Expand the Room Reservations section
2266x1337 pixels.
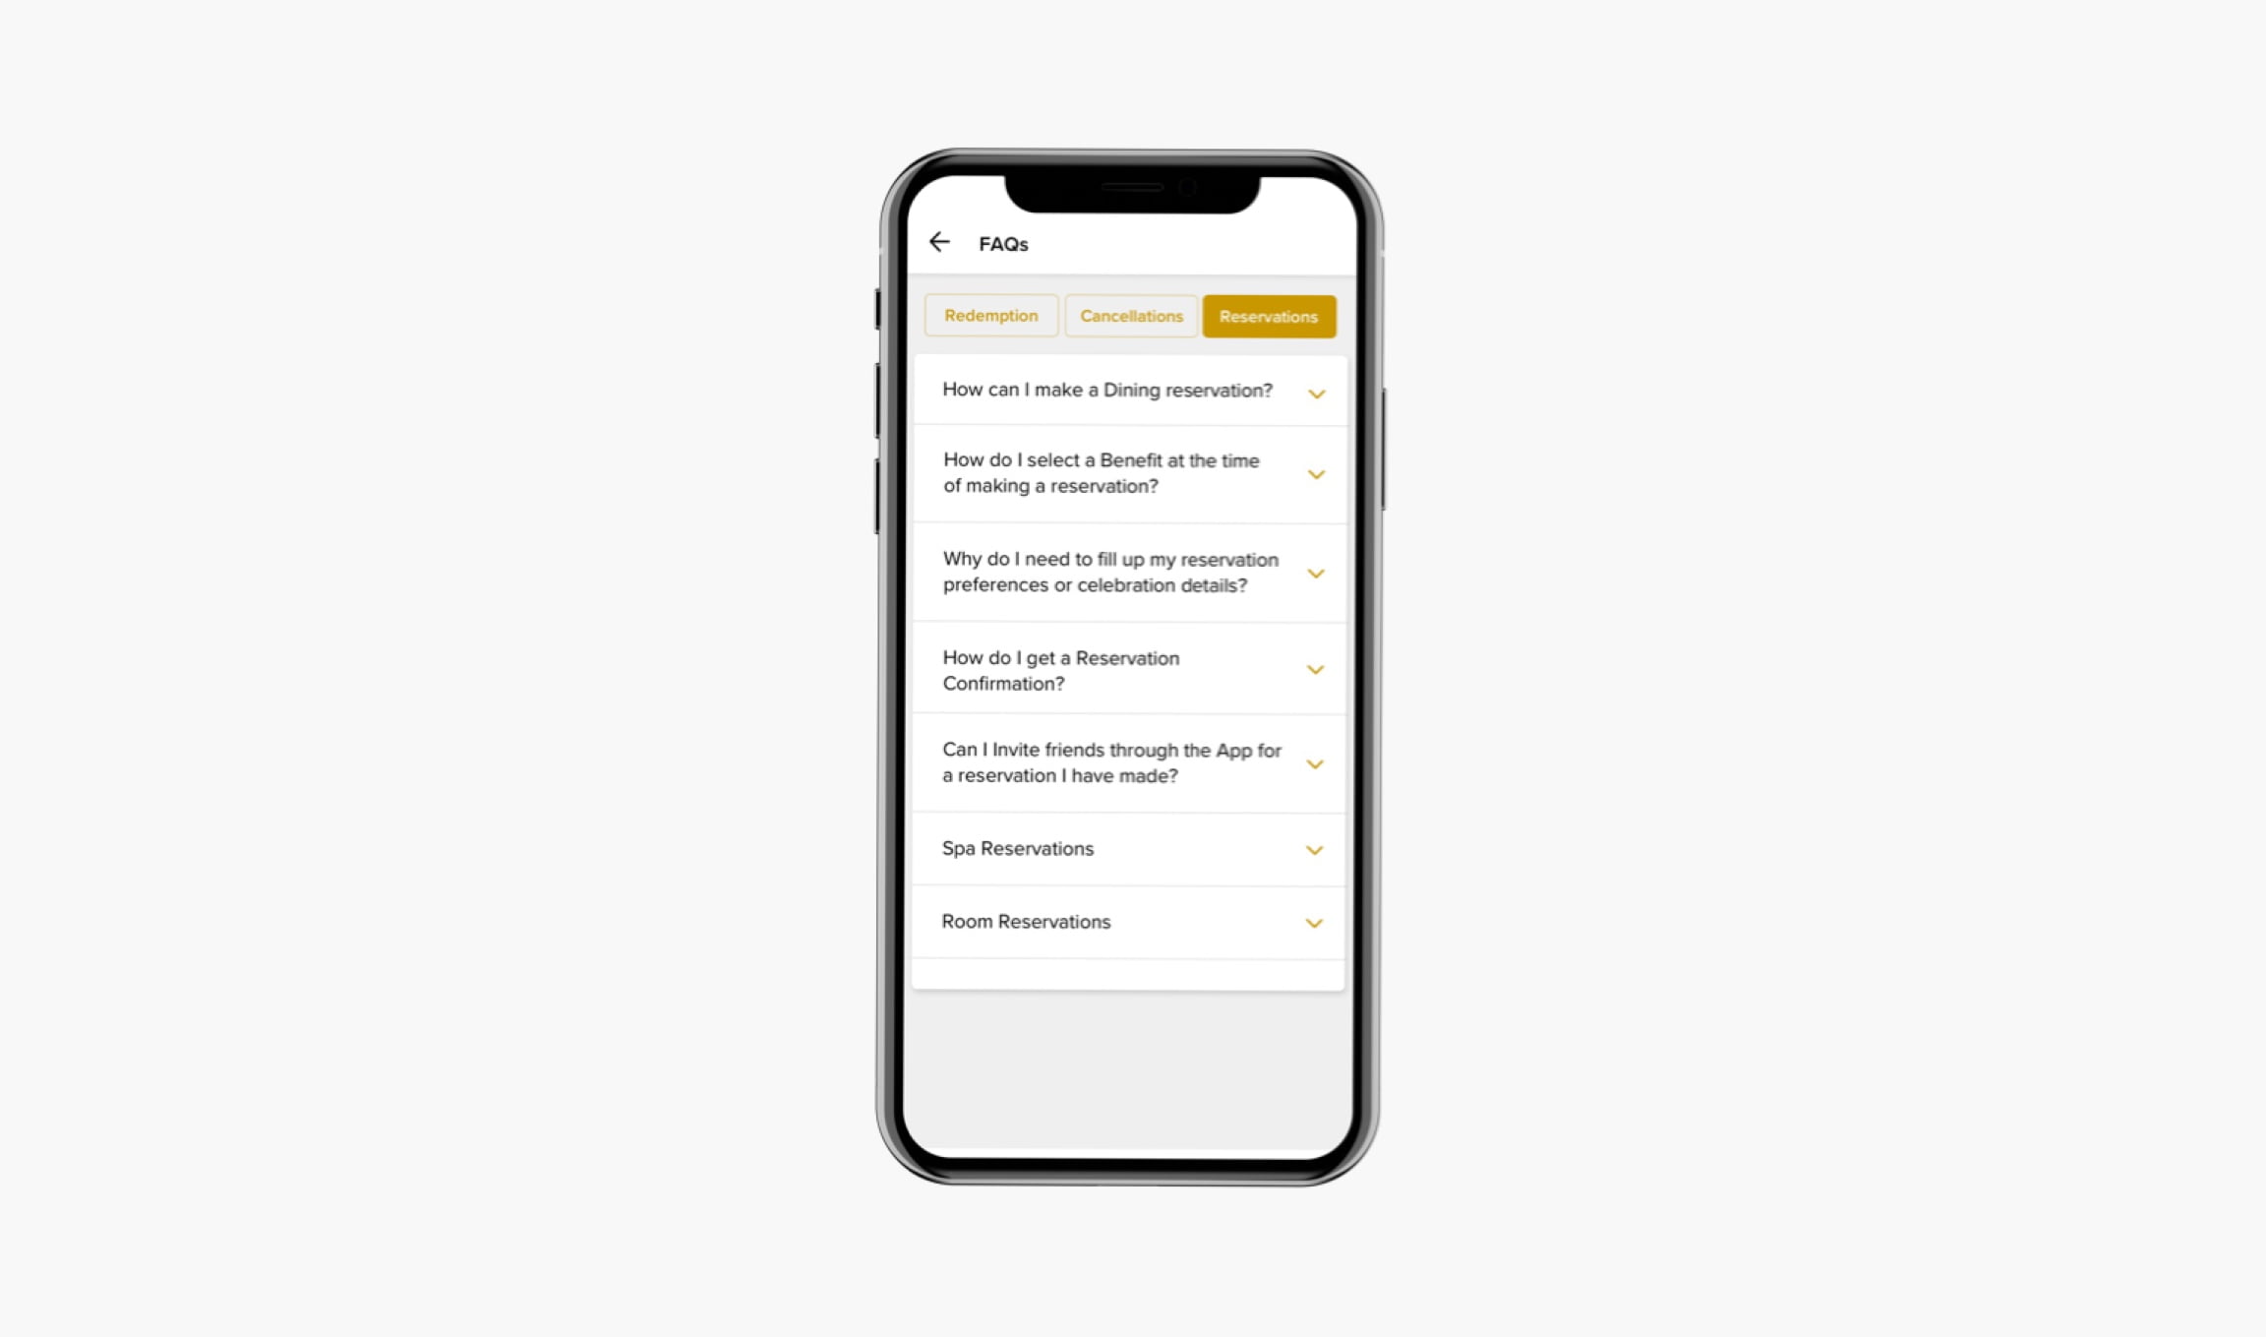(x=1313, y=922)
